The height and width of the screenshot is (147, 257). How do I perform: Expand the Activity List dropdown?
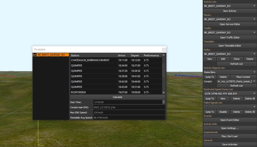230,6
